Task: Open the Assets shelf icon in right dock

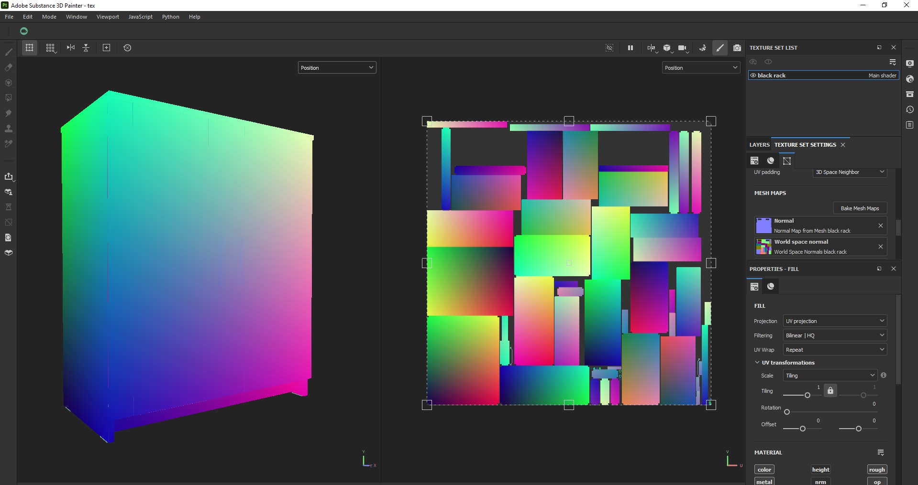Action: (x=910, y=94)
